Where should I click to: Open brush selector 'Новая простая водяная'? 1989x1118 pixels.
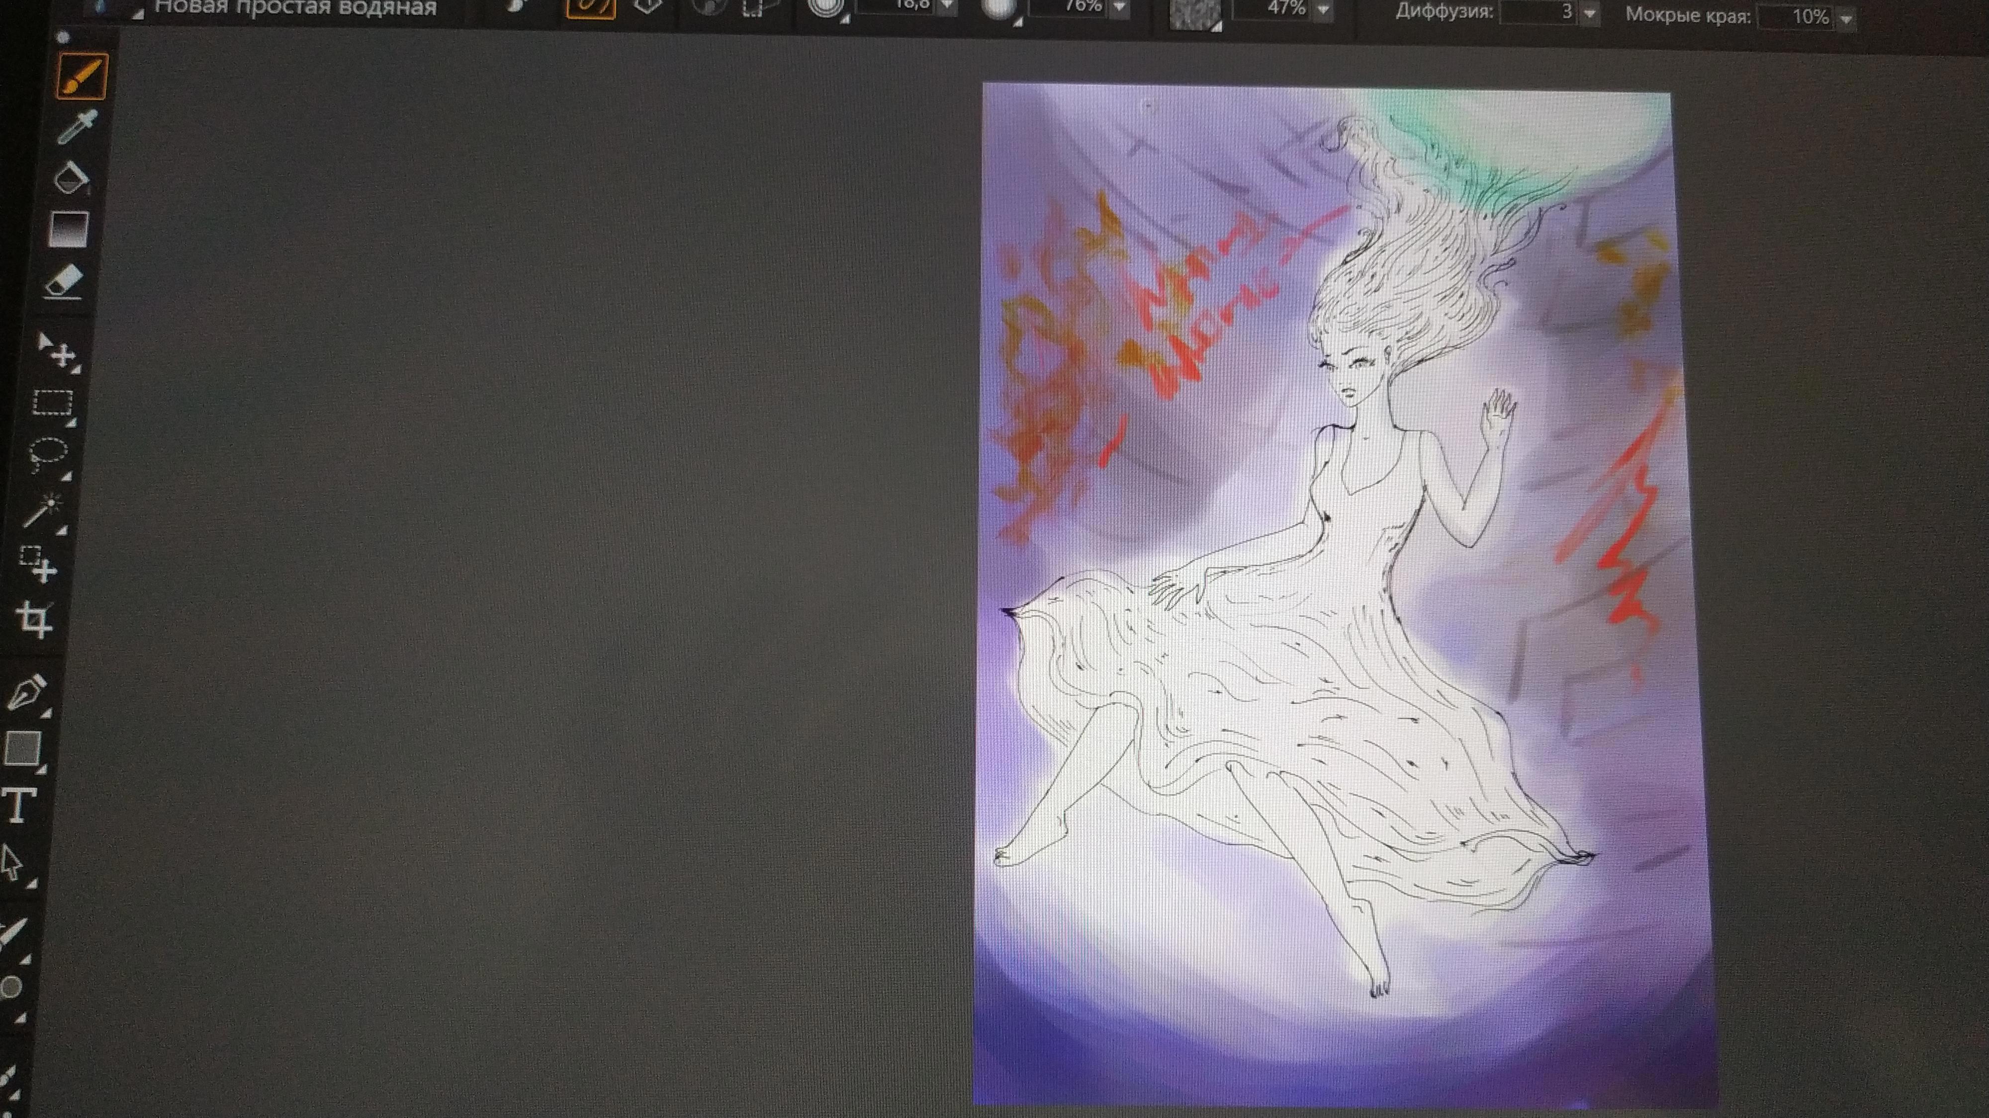pos(295,8)
